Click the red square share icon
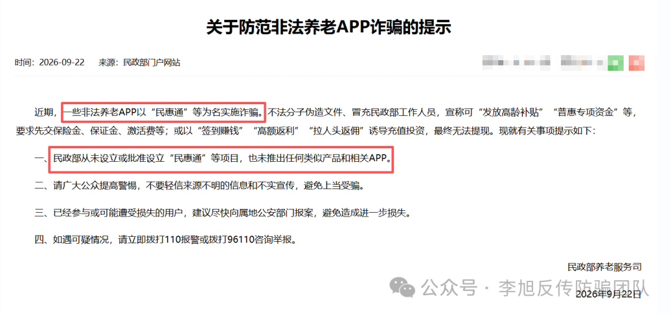 pos(637,63)
